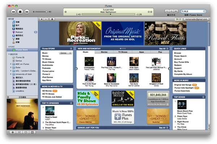This screenshot has width=217, height=144.
Task: Use the store page vertical scrollbar
Action: (x=209, y=34)
